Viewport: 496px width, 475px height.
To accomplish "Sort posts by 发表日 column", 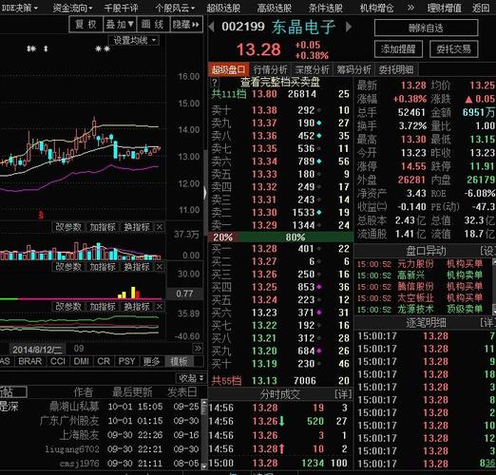I will 182,392.
